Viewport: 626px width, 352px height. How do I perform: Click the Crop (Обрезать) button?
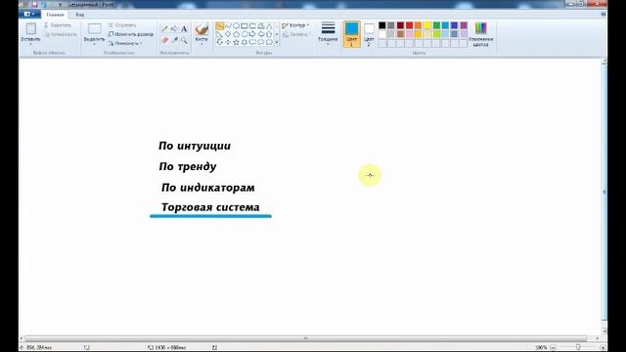122,25
